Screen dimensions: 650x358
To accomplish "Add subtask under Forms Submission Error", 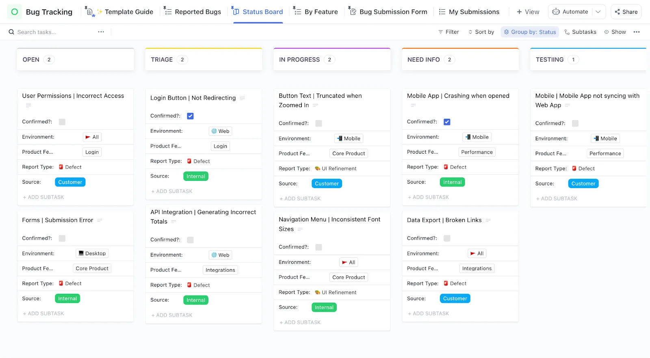I will 43,314.
